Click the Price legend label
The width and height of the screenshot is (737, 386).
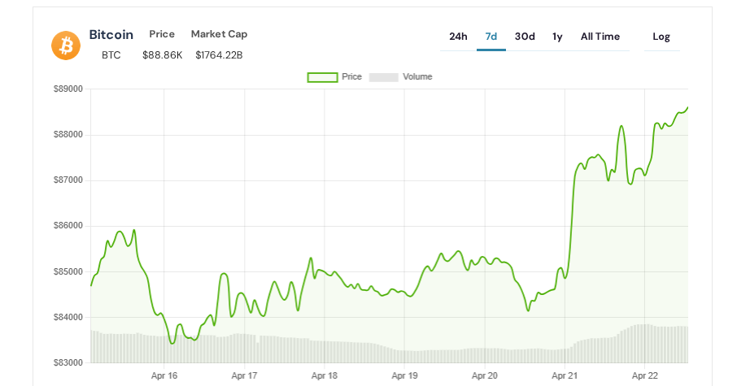point(351,76)
